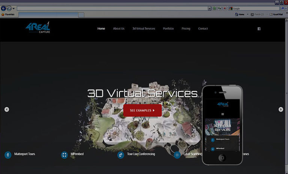Open the About Us page
The width and height of the screenshot is (288, 174).
[x=118, y=28]
